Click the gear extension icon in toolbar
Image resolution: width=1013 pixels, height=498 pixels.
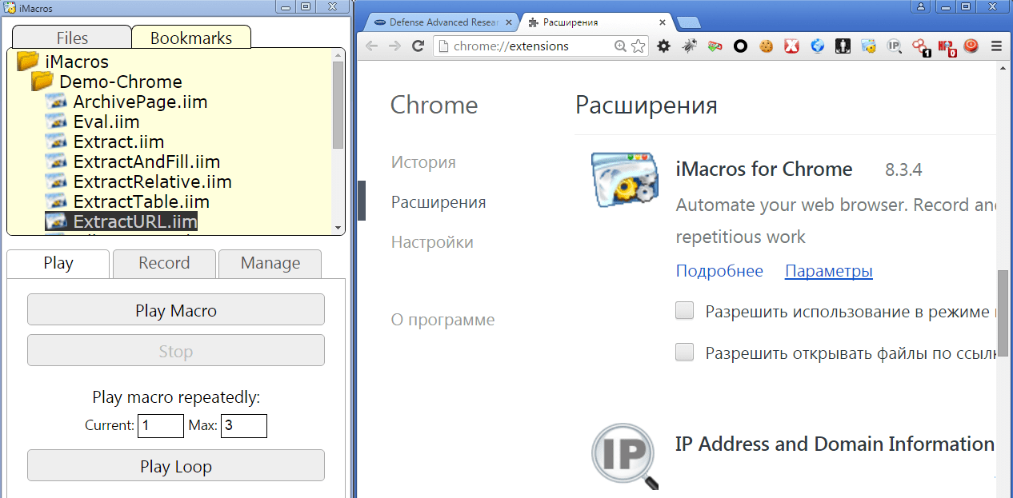663,46
